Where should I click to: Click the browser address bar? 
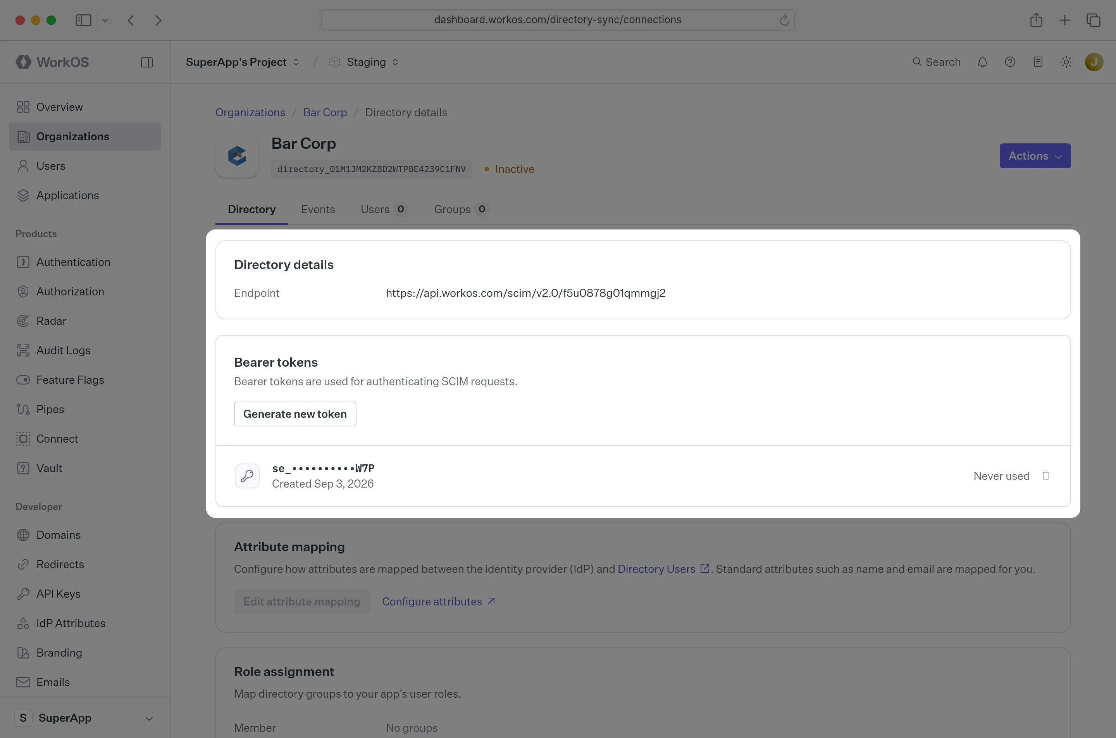pos(558,20)
